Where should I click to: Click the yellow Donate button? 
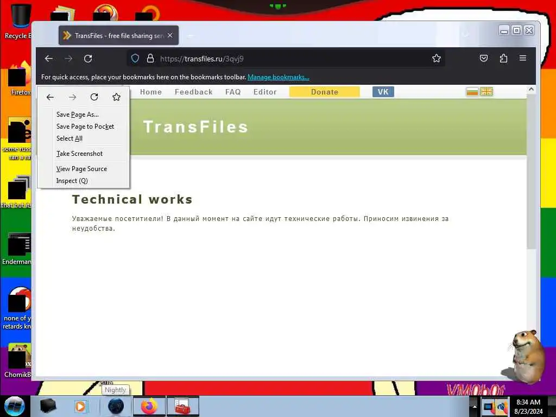tap(325, 92)
